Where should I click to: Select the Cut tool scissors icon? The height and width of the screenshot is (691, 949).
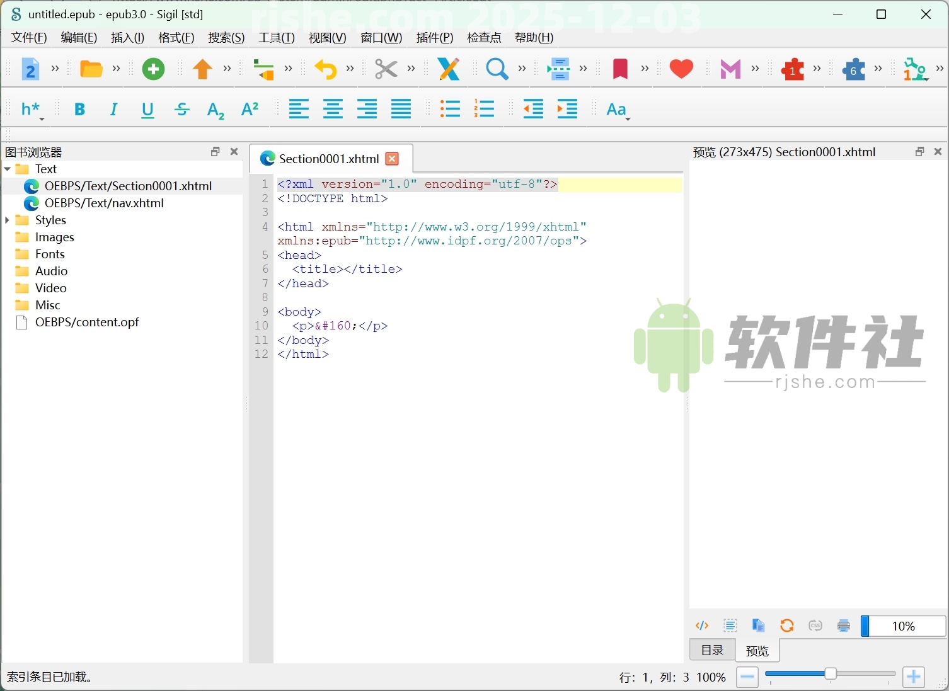click(386, 69)
